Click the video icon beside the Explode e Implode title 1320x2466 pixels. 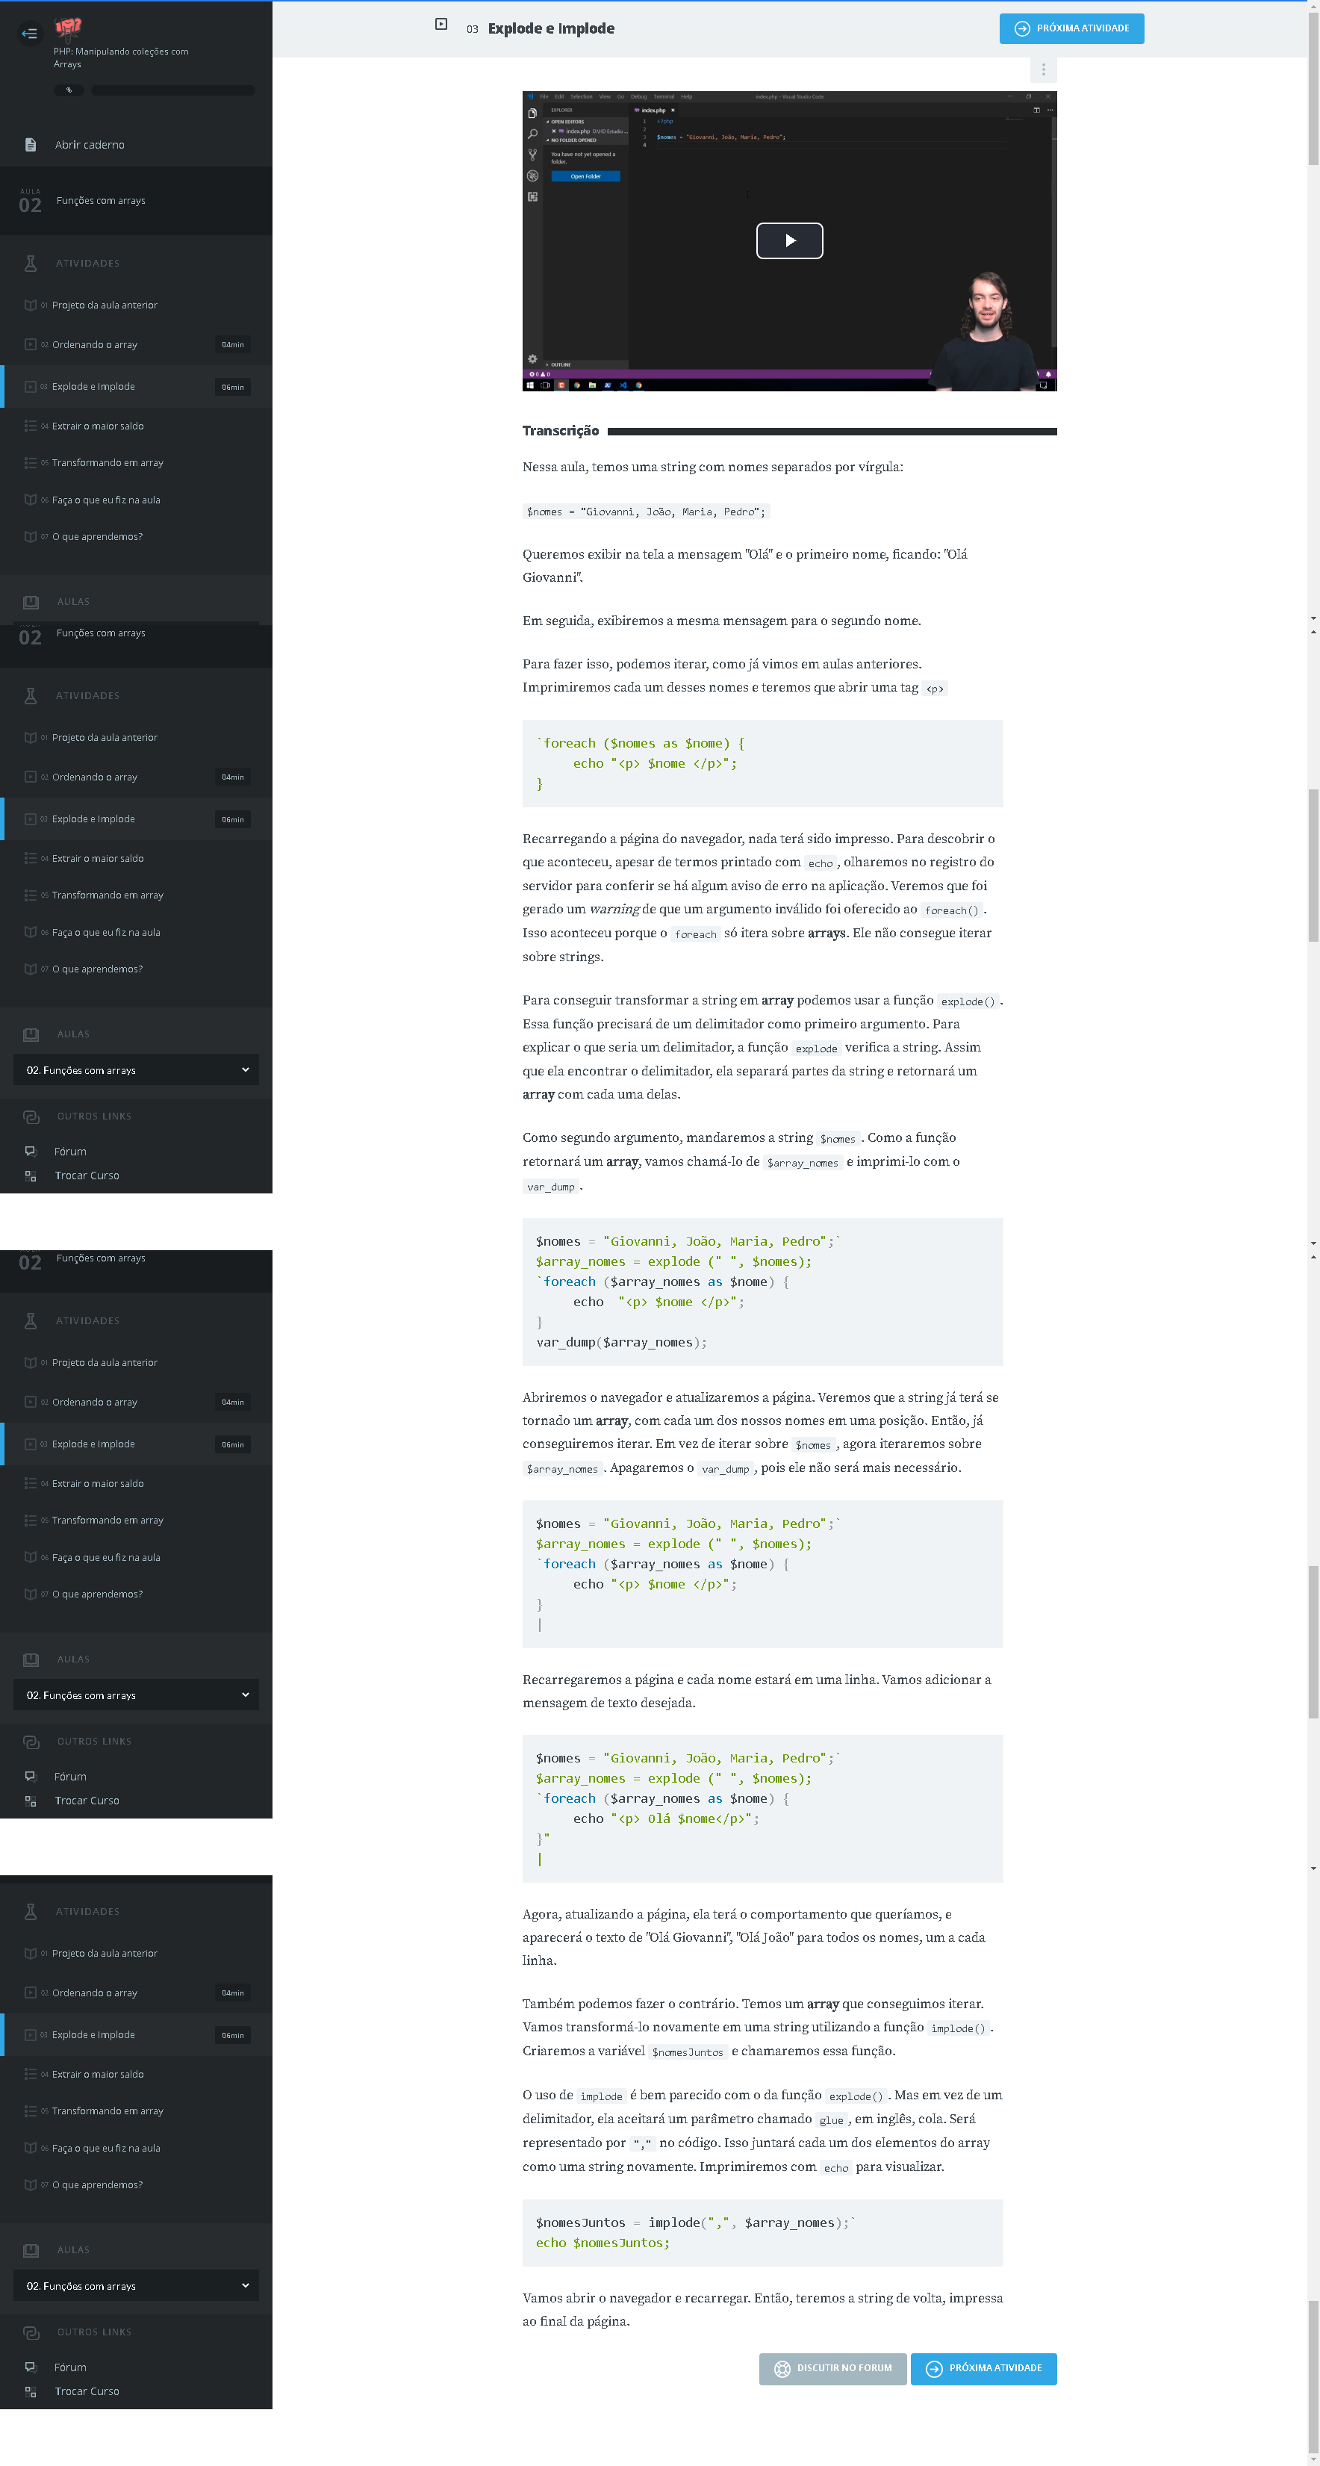pyautogui.click(x=441, y=24)
